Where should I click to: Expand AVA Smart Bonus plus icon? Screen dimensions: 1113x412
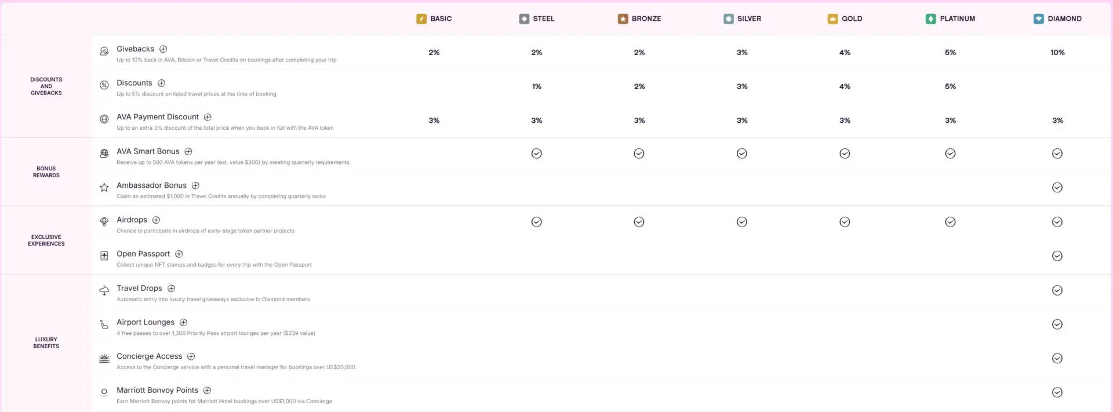[188, 152]
